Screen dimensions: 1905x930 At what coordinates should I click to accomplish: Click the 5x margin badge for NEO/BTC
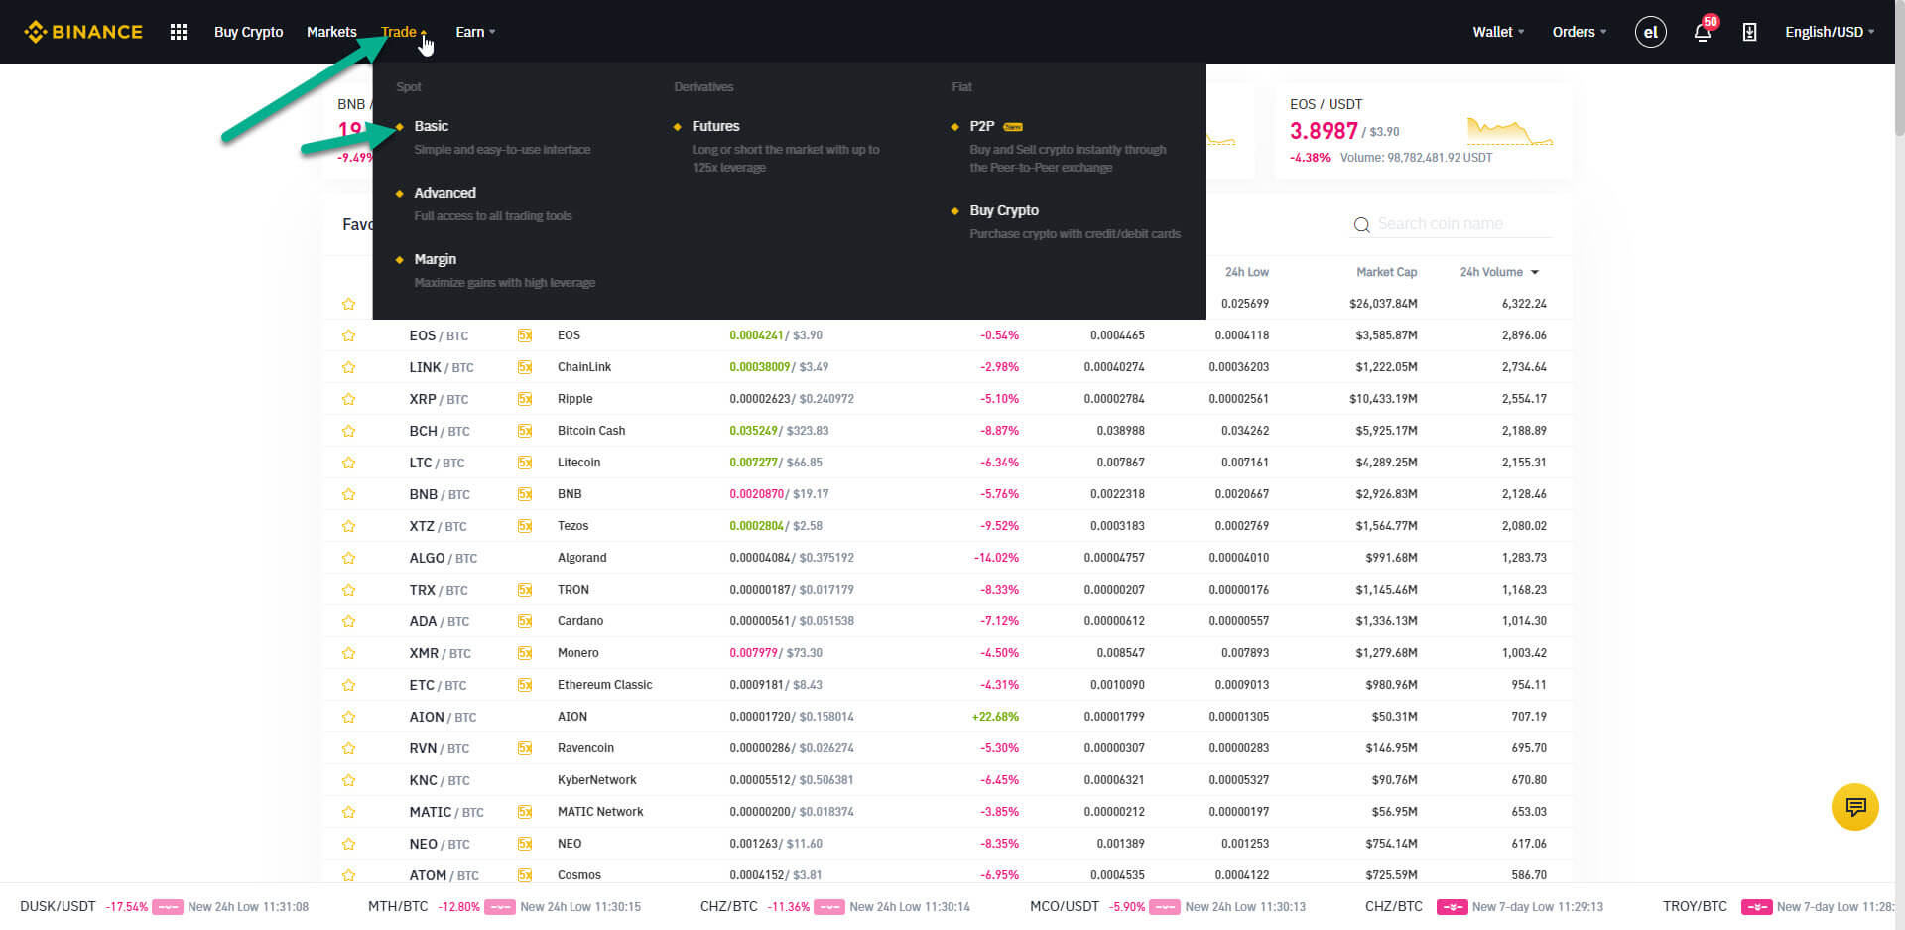(x=525, y=844)
